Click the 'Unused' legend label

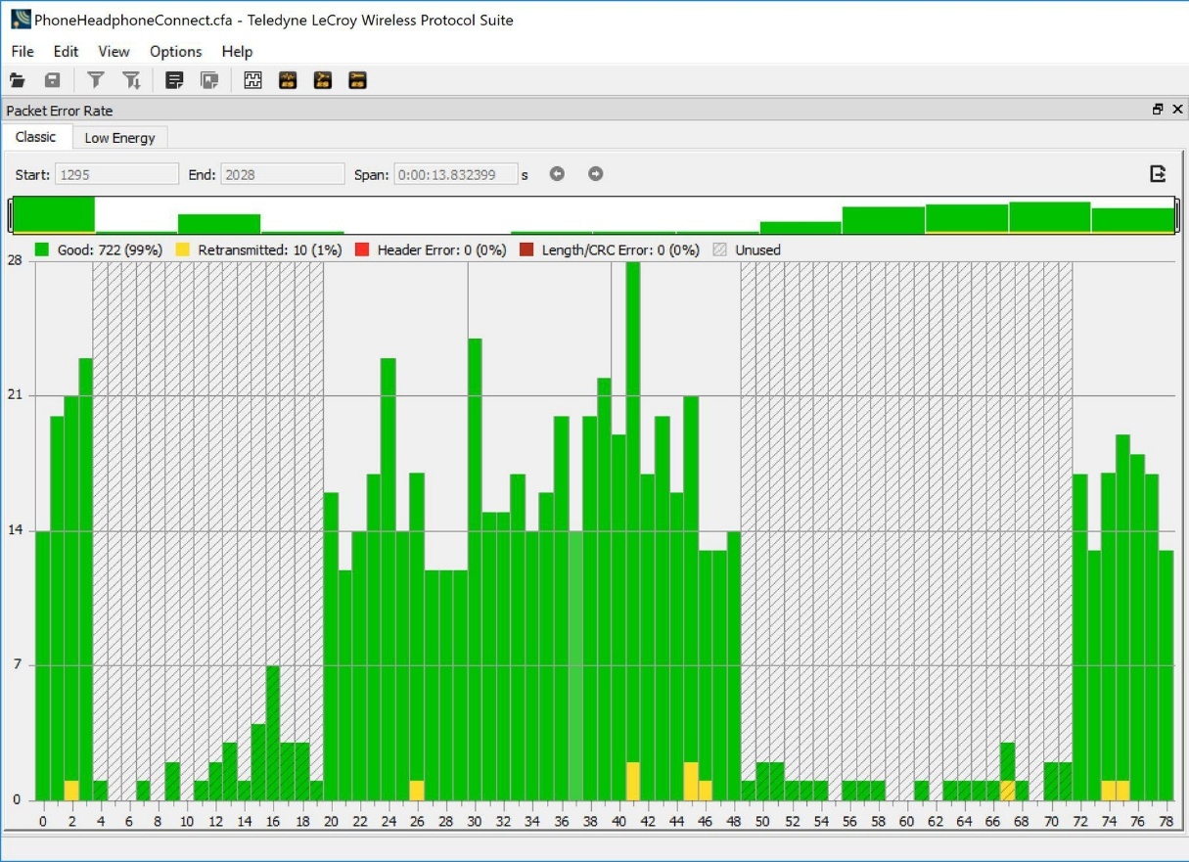(x=758, y=250)
